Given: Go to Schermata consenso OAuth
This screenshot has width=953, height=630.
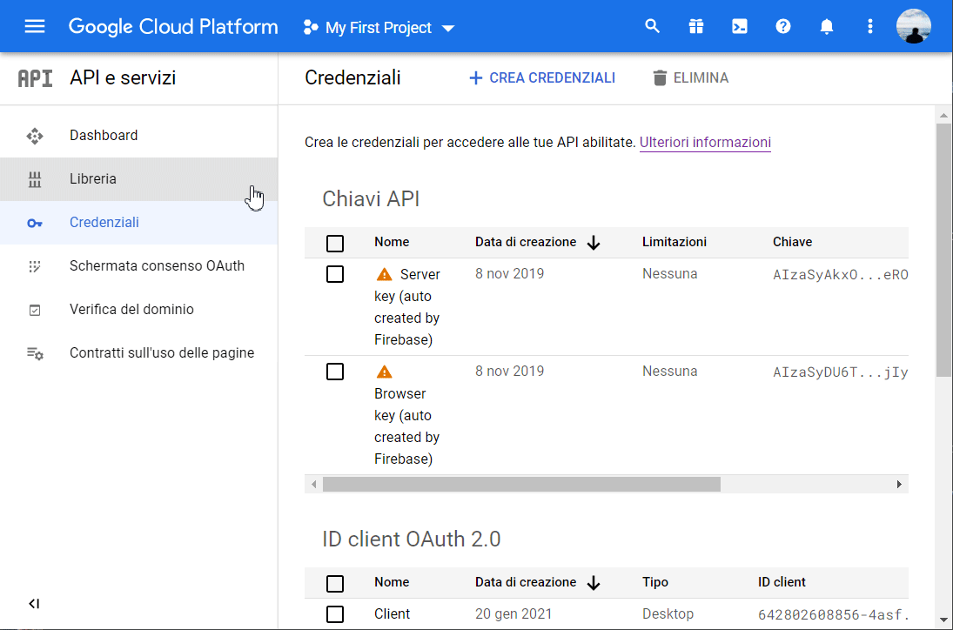Looking at the screenshot, I should pos(157,266).
